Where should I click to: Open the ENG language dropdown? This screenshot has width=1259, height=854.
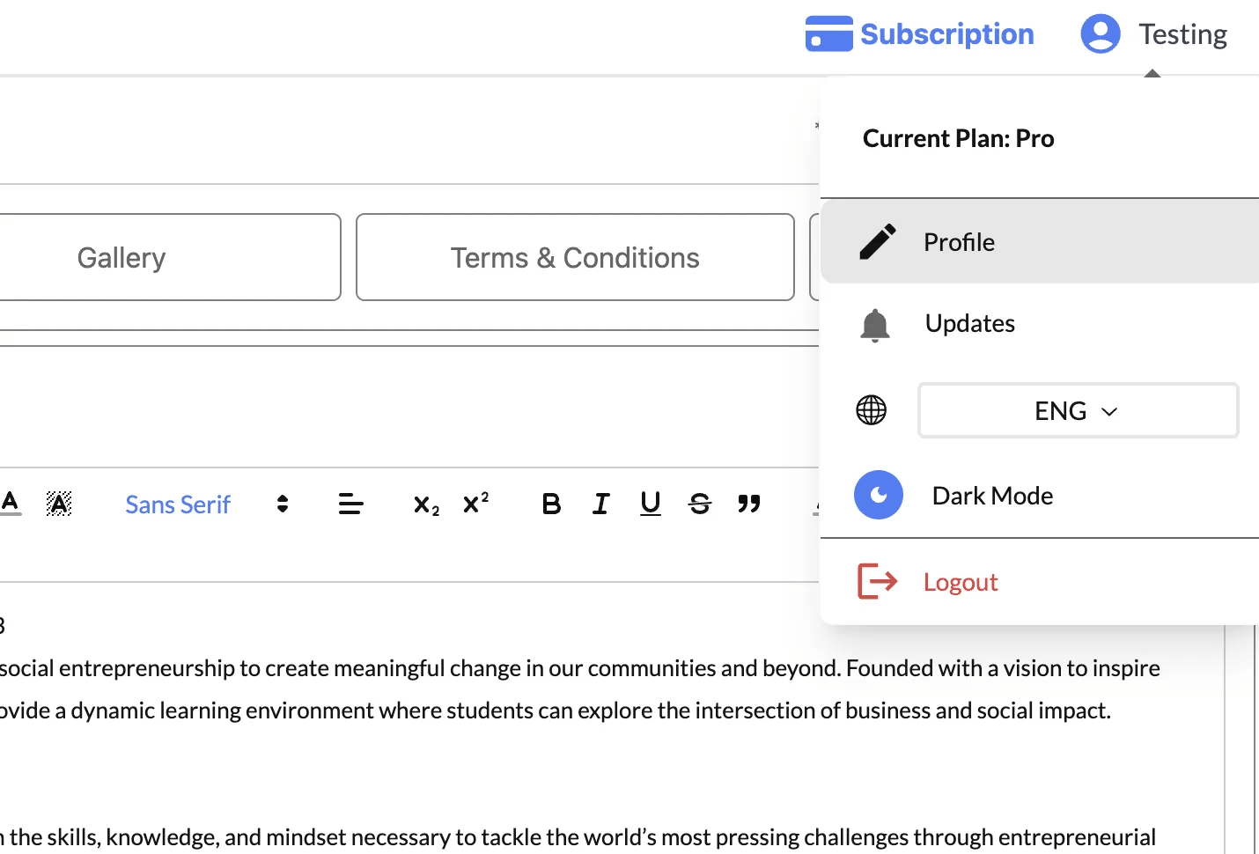(x=1078, y=410)
